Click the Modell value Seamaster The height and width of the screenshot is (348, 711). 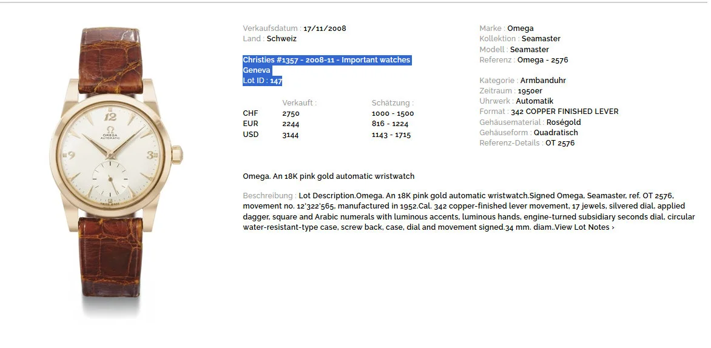pyautogui.click(x=529, y=50)
